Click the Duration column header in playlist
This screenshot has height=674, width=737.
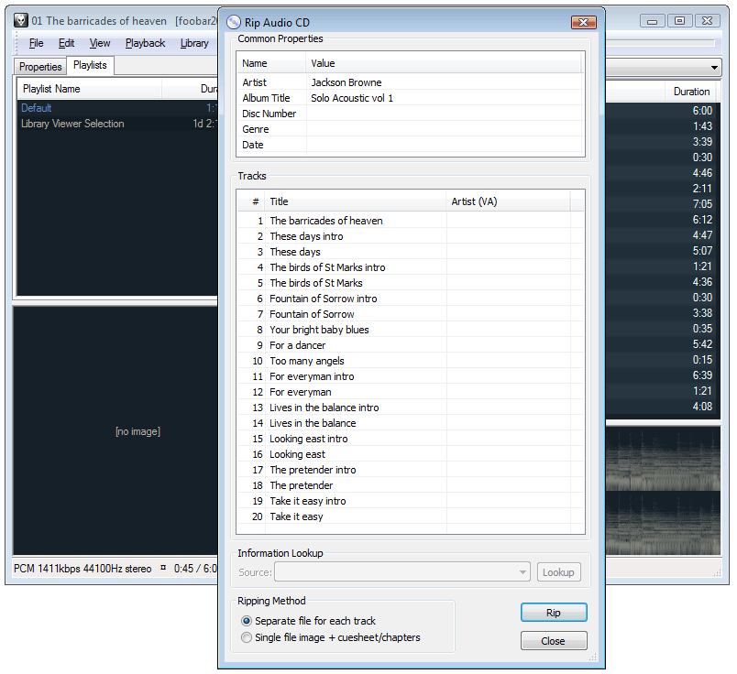tap(691, 92)
